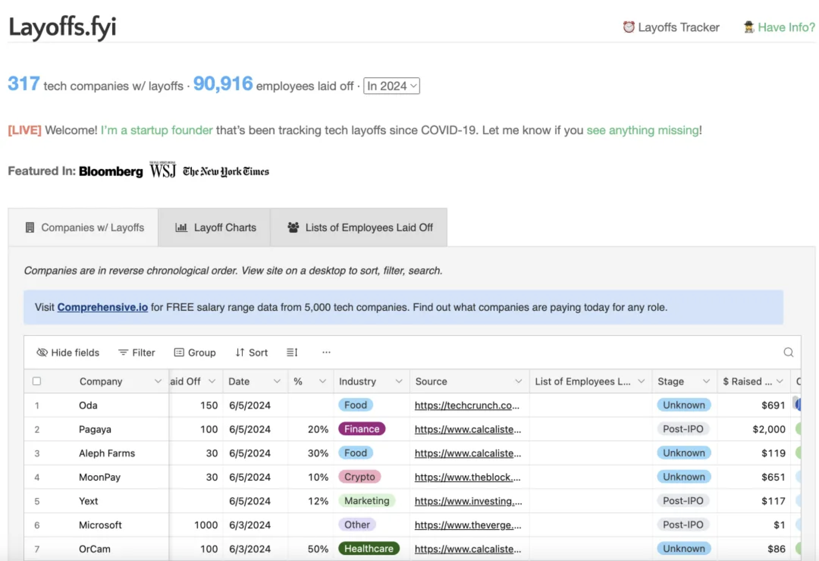Click the see anything missing link
Viewport: 819px width, 561px height.
[643, 130]
